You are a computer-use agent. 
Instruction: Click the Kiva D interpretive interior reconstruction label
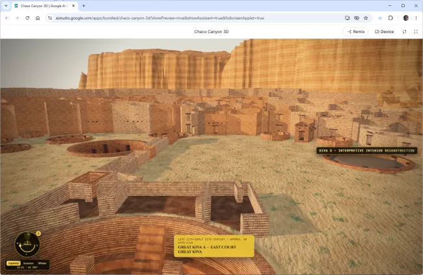[366, 150]
